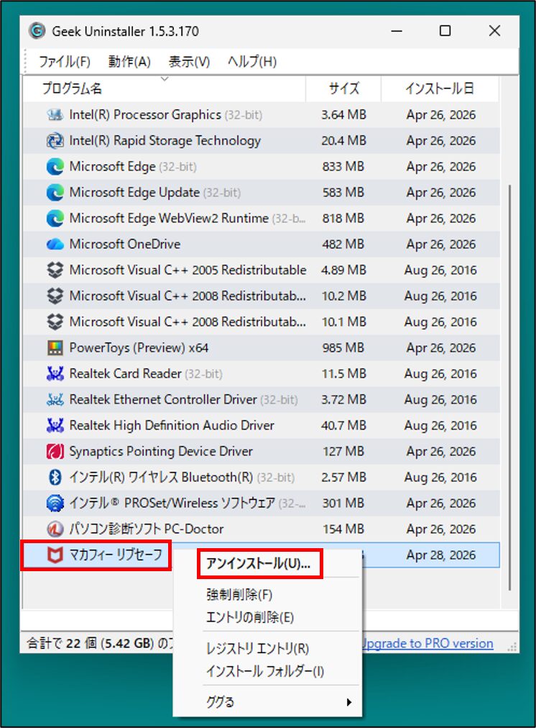Click the 301 MB size cell

point(343,504)
